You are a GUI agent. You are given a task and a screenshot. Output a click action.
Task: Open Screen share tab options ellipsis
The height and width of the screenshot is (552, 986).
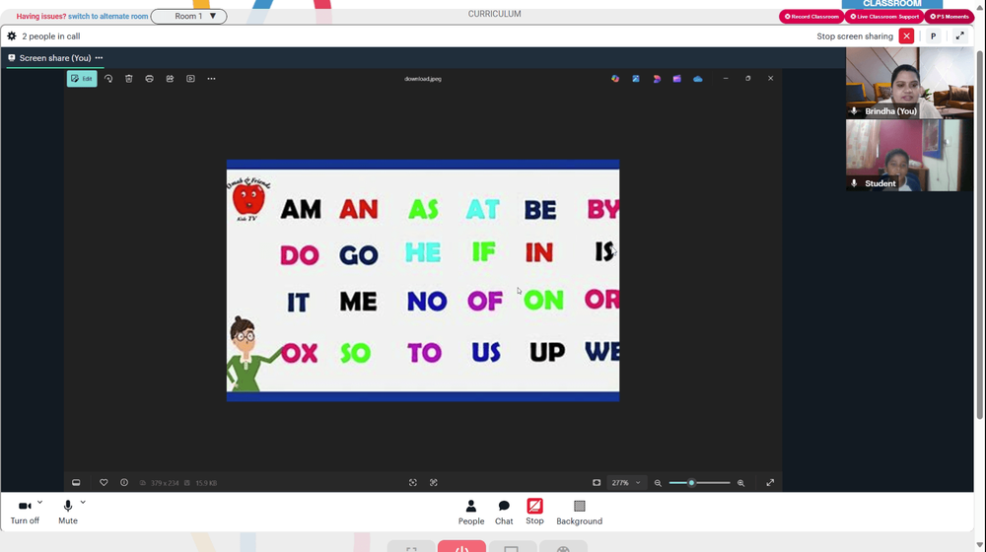(x=99, y=58)
